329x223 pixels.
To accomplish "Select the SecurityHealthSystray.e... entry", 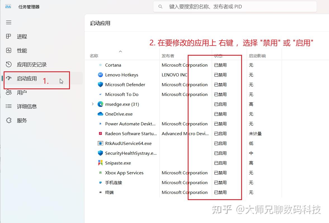I will tap(131, 153).
